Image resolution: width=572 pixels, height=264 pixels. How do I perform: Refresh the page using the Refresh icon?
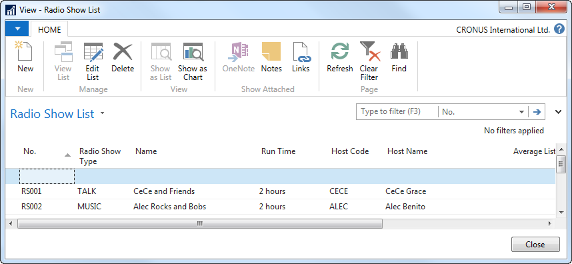[339, 52]
